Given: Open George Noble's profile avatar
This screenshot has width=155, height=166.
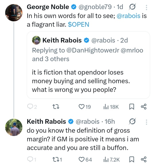Looking at the screenshot, I should point(14,13).
